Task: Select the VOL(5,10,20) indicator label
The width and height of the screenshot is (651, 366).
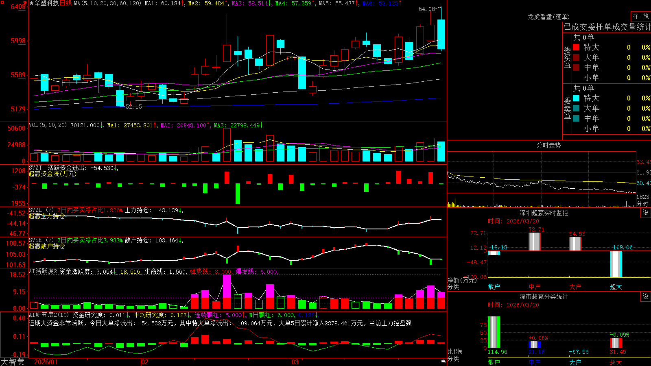Action: (48, 125)
